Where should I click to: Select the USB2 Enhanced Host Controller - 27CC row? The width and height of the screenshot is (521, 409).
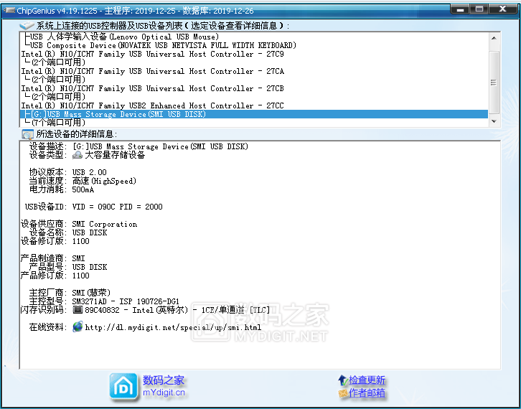tap(153, 106)
